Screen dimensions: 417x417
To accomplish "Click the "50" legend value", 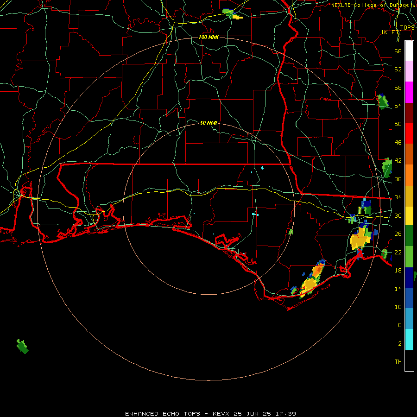I will pos(398,124).
